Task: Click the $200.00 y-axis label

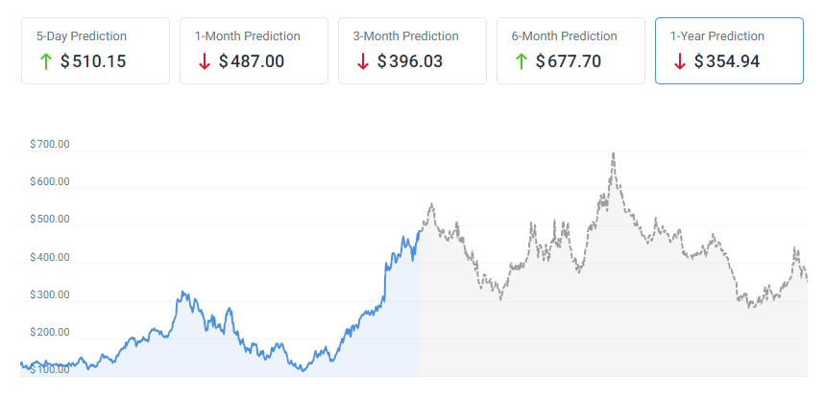Action: 50,332
